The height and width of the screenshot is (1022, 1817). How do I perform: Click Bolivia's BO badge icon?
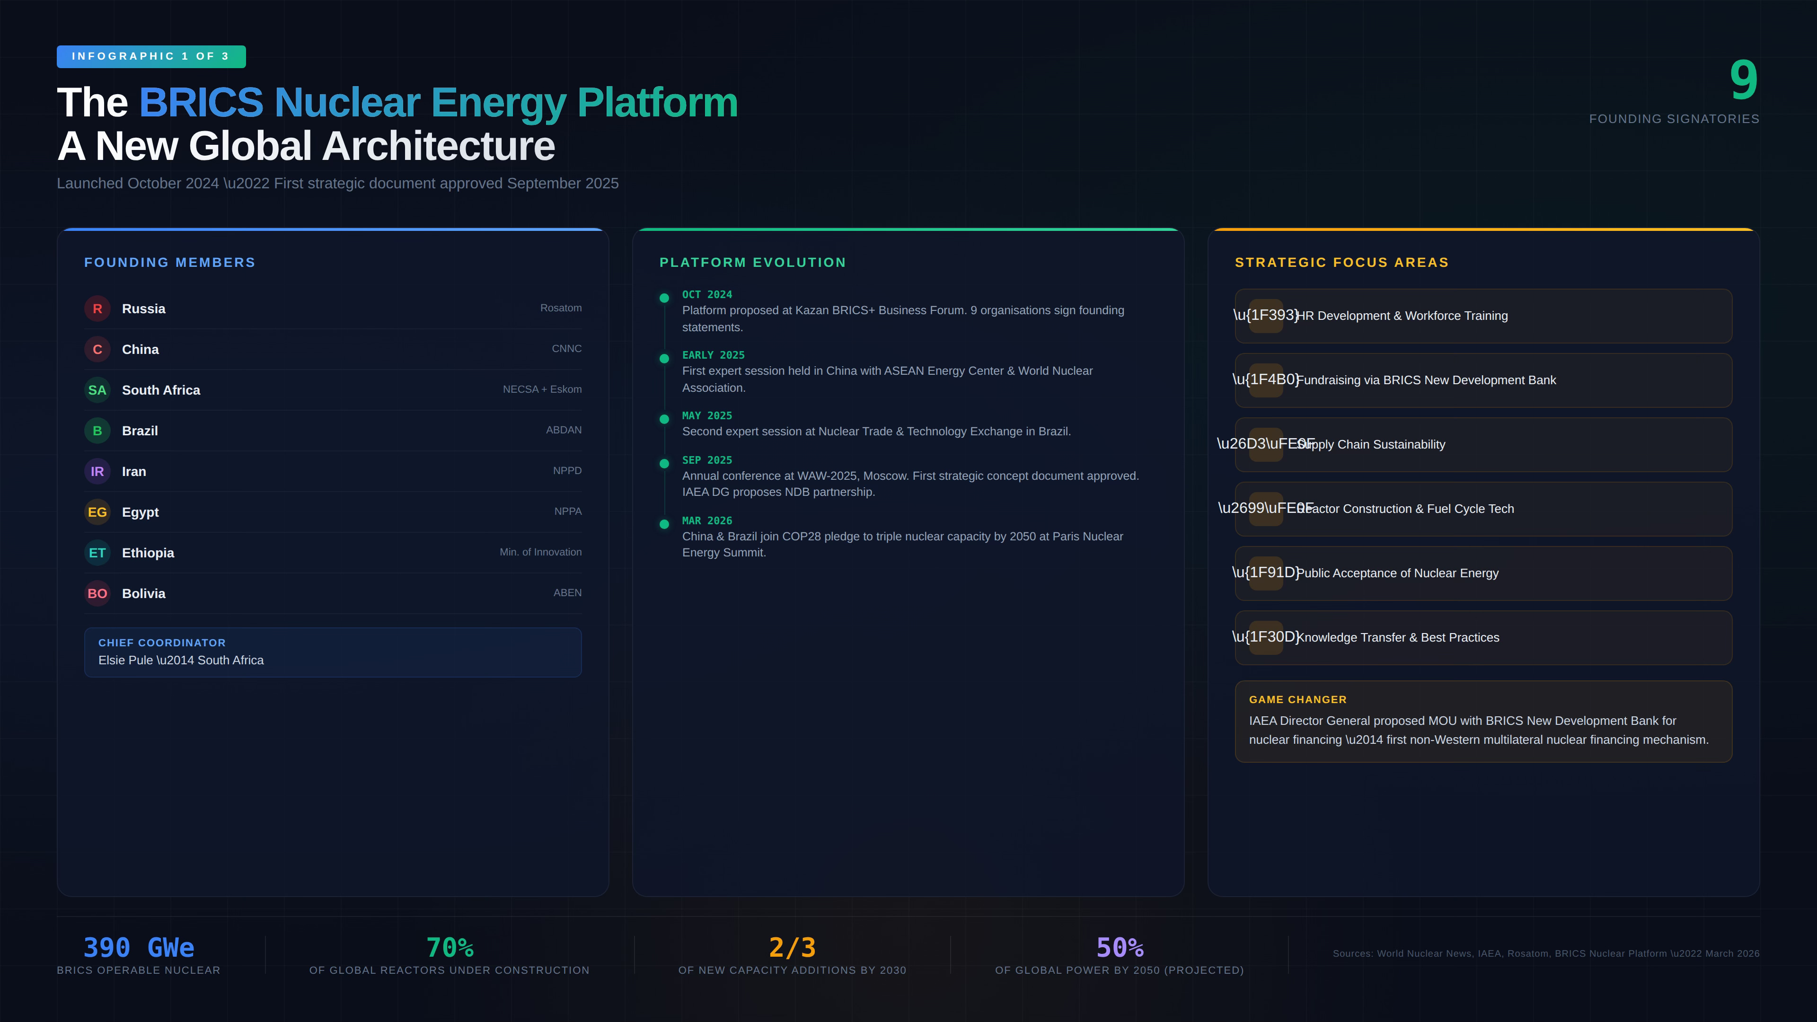point(97,594)
